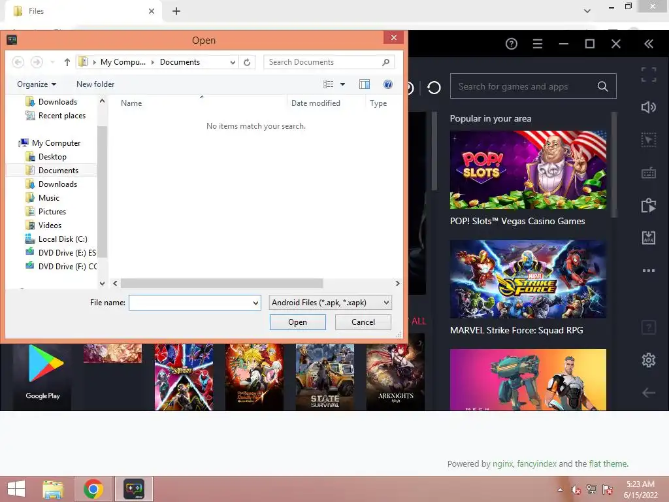
Task: Click the Open button in dialog
Action: 297,322
